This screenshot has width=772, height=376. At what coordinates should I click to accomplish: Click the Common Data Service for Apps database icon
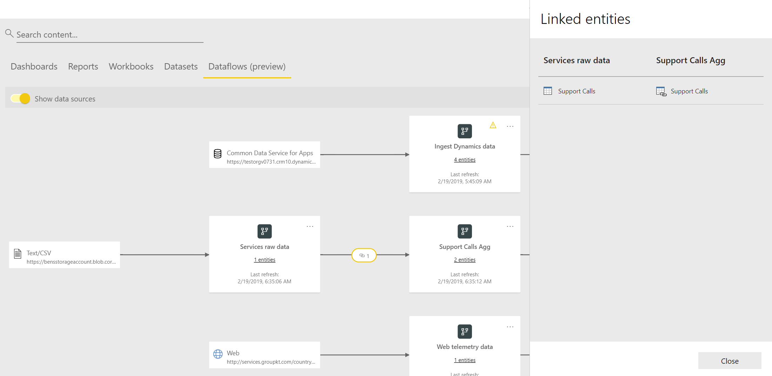(x=218, y=153)
